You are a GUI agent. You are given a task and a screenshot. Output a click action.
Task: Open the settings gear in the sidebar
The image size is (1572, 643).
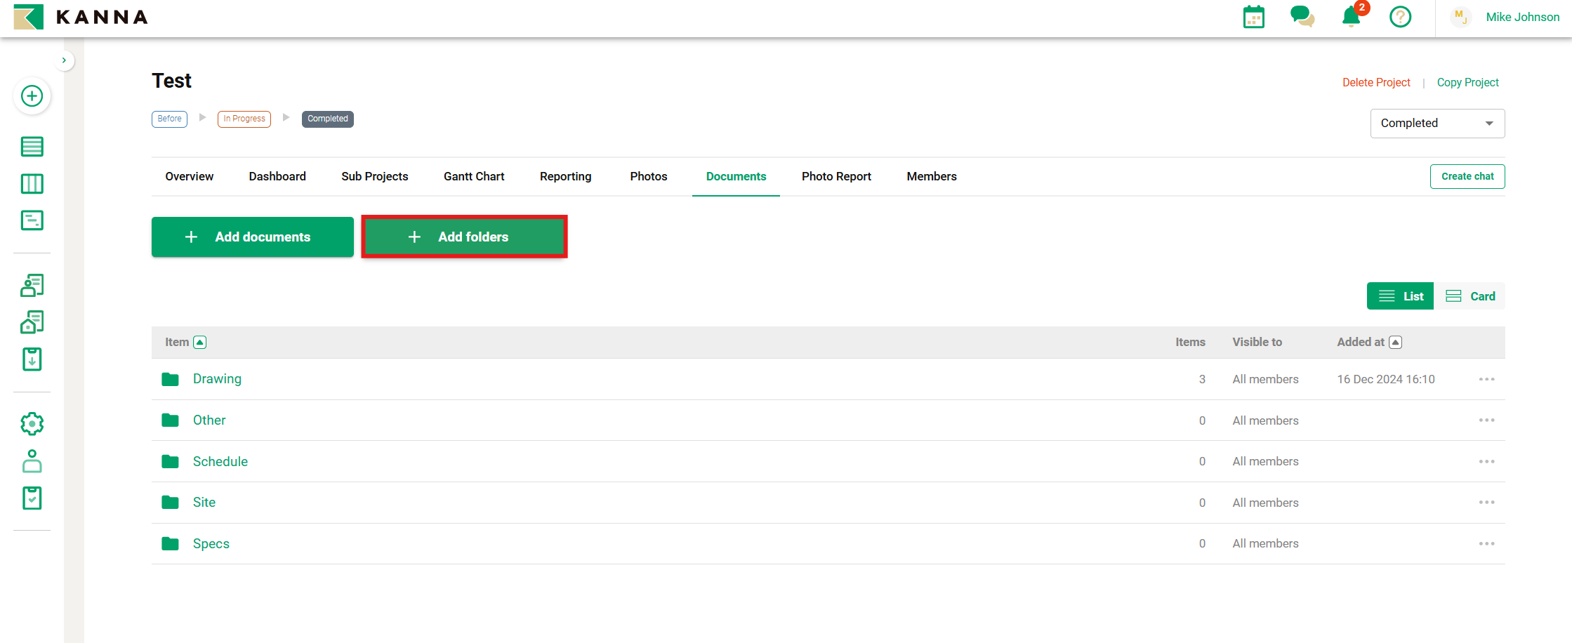pos(32,424)
